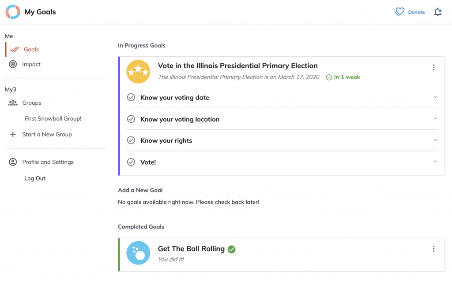Click the Donate link
The image size is (452, 287).
[416, 12]
